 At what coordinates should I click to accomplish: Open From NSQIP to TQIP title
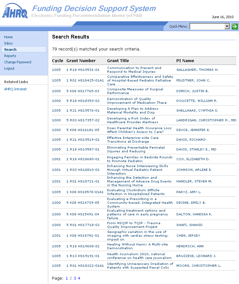point(134,225)
